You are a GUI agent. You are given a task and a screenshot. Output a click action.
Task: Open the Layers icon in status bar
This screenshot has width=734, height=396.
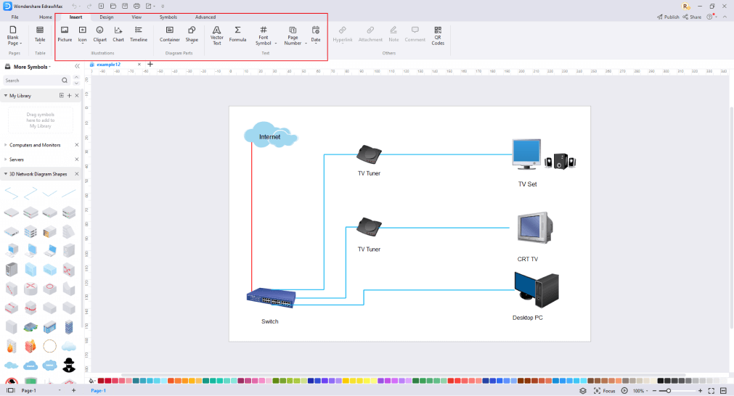point(583,390)
